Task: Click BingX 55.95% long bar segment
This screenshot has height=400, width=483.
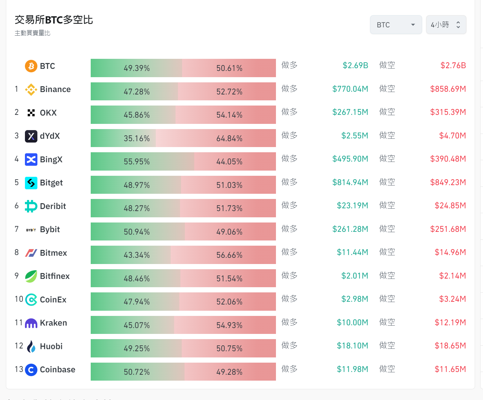Action: click(143, 162)
